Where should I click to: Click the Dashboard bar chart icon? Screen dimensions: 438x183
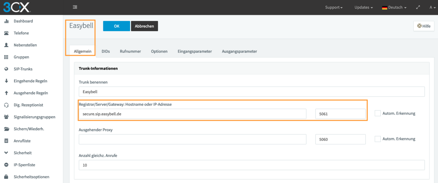(x=6, y=21)
